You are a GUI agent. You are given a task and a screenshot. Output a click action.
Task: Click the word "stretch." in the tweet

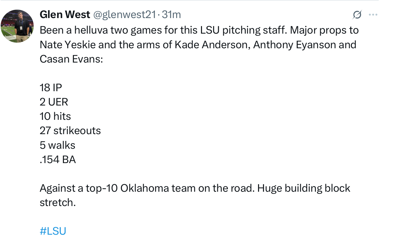coord(58,202)
